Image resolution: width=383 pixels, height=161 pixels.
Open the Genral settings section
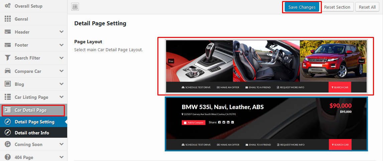point(33,19)
